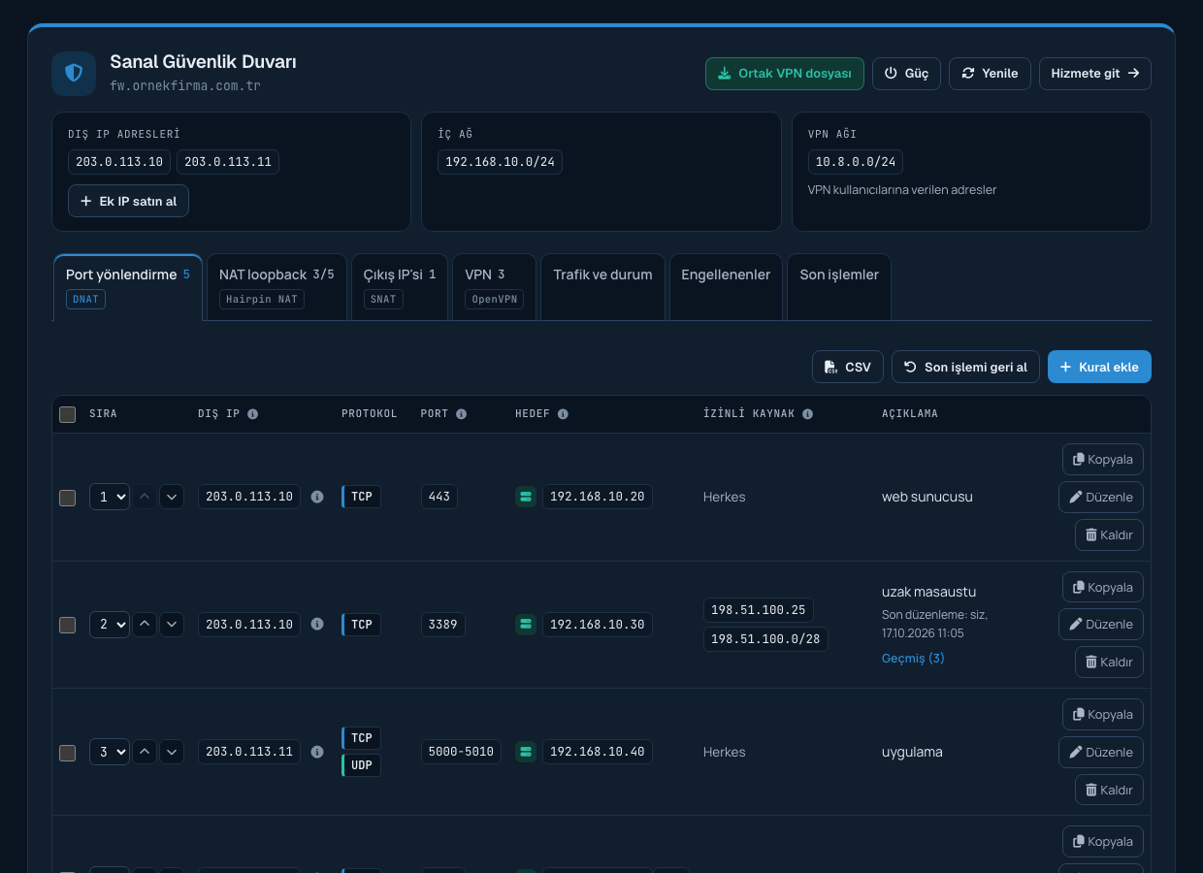Click Kural ekle to add a rule
This screenshot has width=1203, height=873.
(x=1099, y=367)
